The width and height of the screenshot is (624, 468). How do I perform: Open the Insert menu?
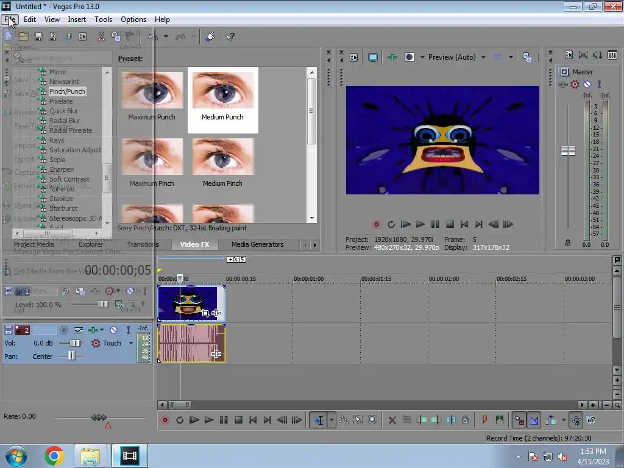click(x=77, y=19)
